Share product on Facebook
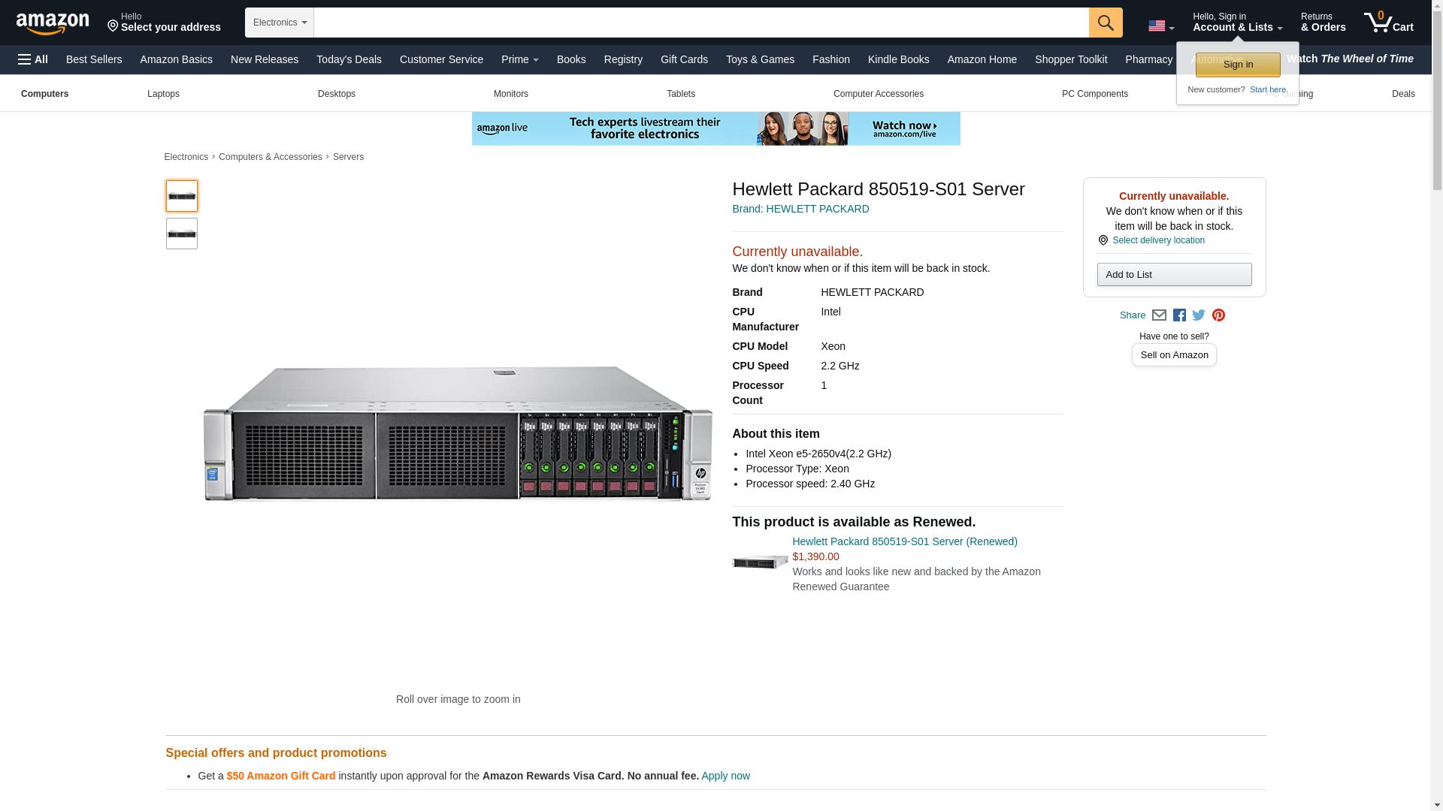The height and width of the screenshot is (811, 1443). (1179, 315)
